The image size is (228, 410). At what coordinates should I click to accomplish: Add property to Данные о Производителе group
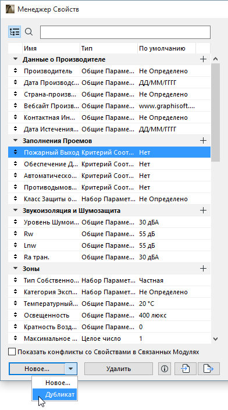point(203,59)
